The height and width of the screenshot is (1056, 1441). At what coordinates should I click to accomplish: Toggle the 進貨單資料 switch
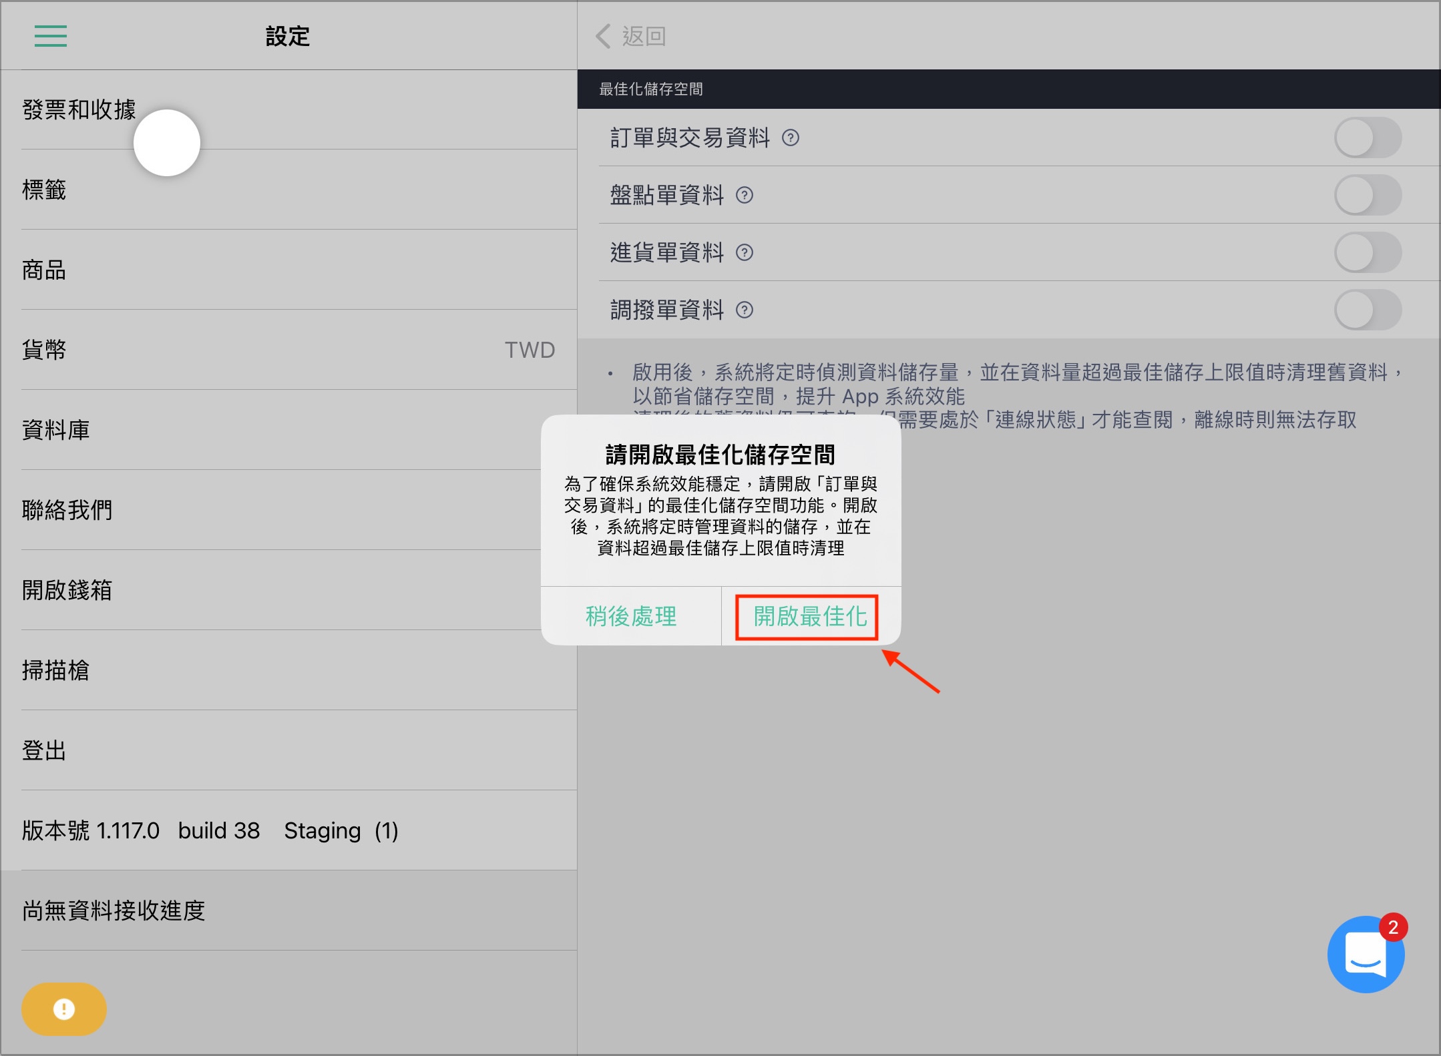coord(1368,252)
